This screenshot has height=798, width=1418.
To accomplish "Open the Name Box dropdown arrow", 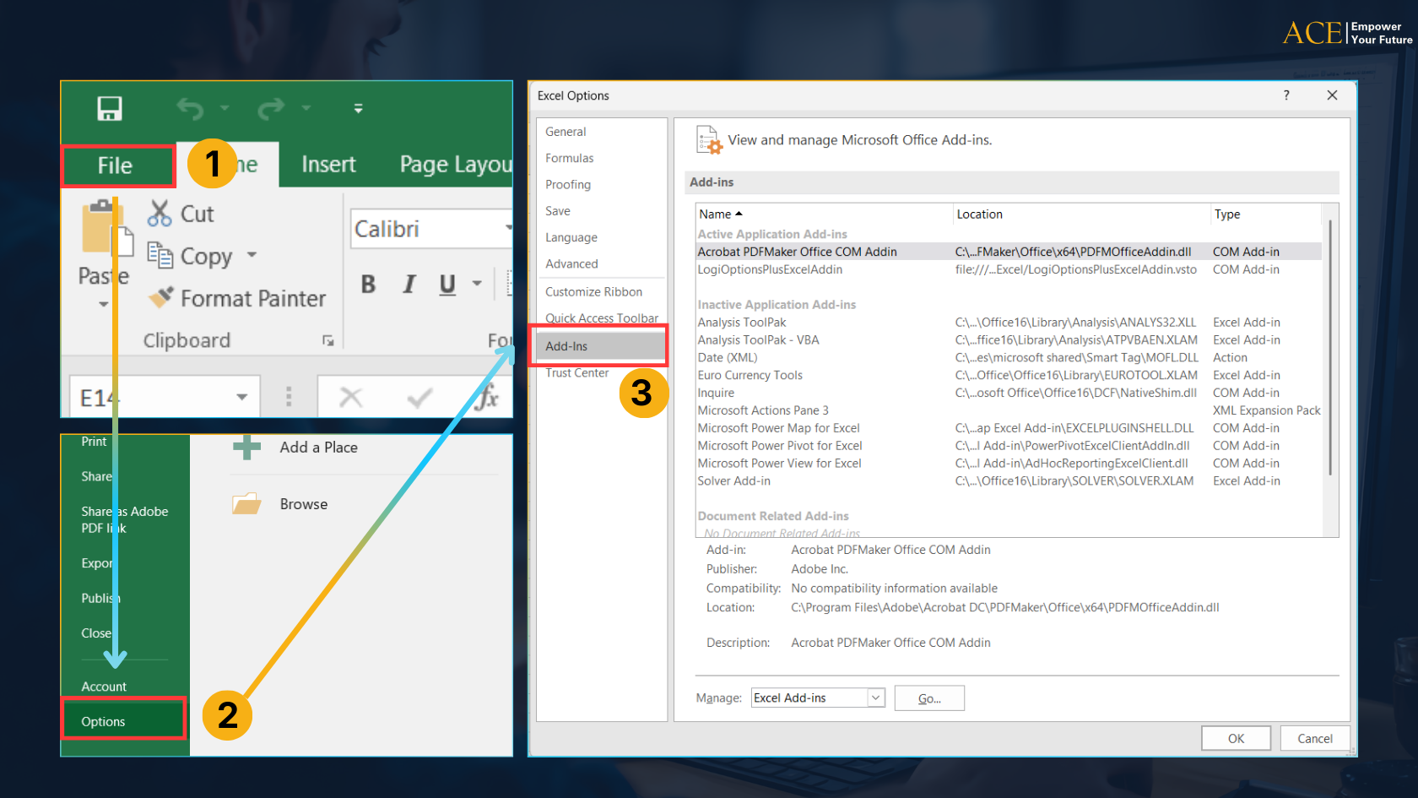I will [242, 397].
